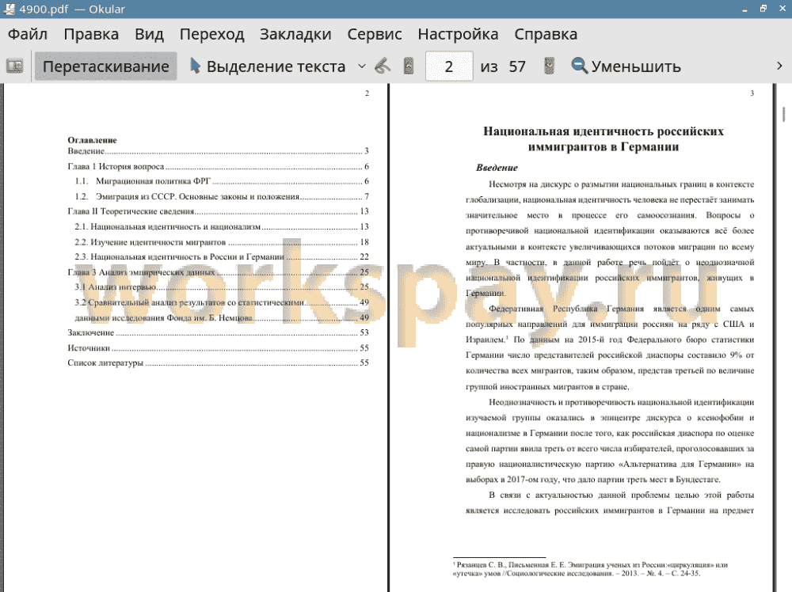Click entry 2.2 Изучение идентичности мигрантов
The width and height of the screenshot is (792, 592).
pyautogui.click(x=223, y=241)
